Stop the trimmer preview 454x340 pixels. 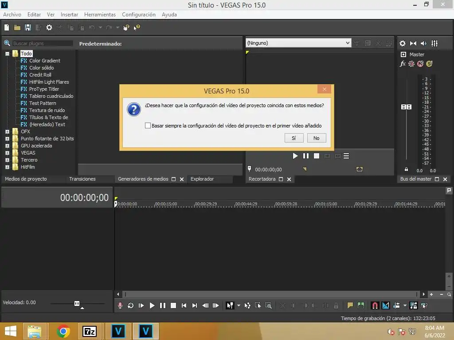[317, 156]
